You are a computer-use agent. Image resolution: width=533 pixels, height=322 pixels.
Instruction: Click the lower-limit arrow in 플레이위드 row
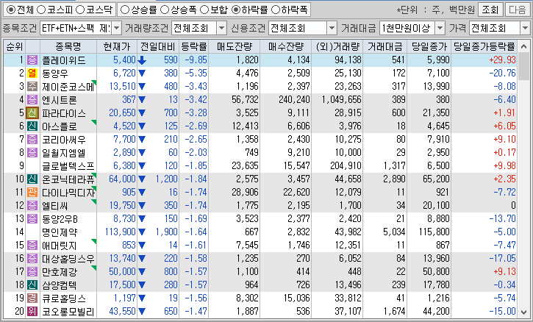[x=142, y=60]
